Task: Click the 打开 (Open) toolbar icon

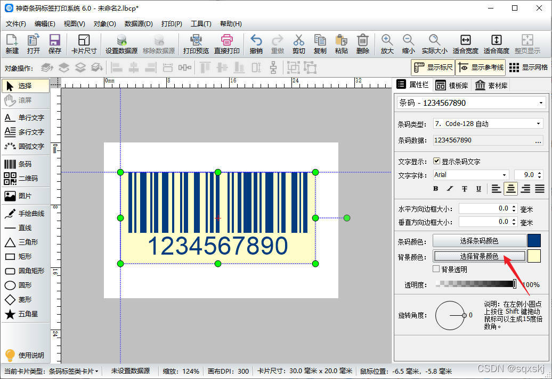Action: tap(34, 44)
